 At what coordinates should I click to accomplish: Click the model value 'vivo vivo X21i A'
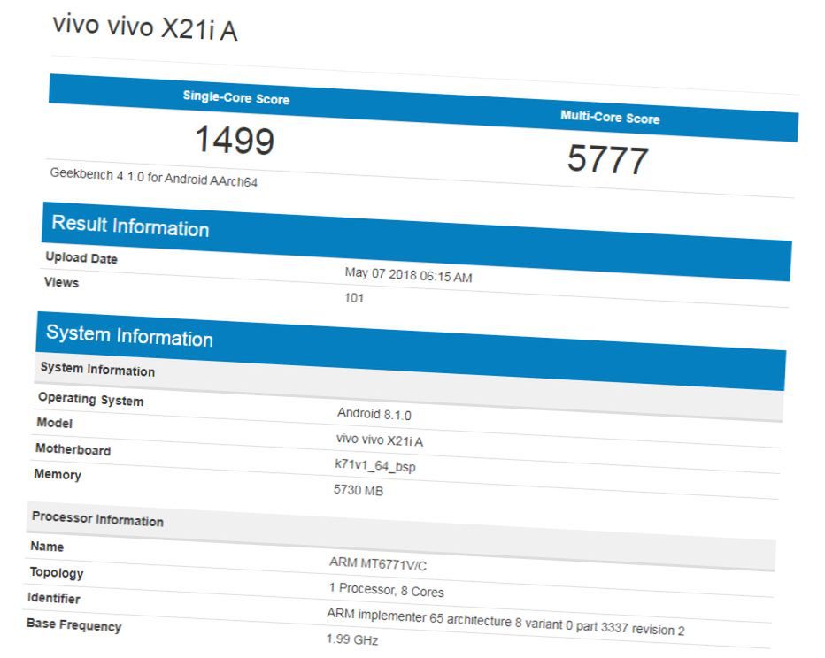(x=380, y=440)
